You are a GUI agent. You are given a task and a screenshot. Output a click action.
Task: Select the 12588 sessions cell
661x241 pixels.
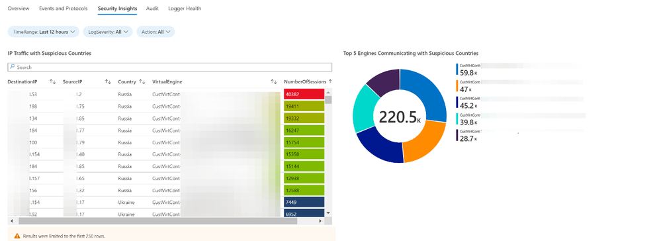point(304,191)
